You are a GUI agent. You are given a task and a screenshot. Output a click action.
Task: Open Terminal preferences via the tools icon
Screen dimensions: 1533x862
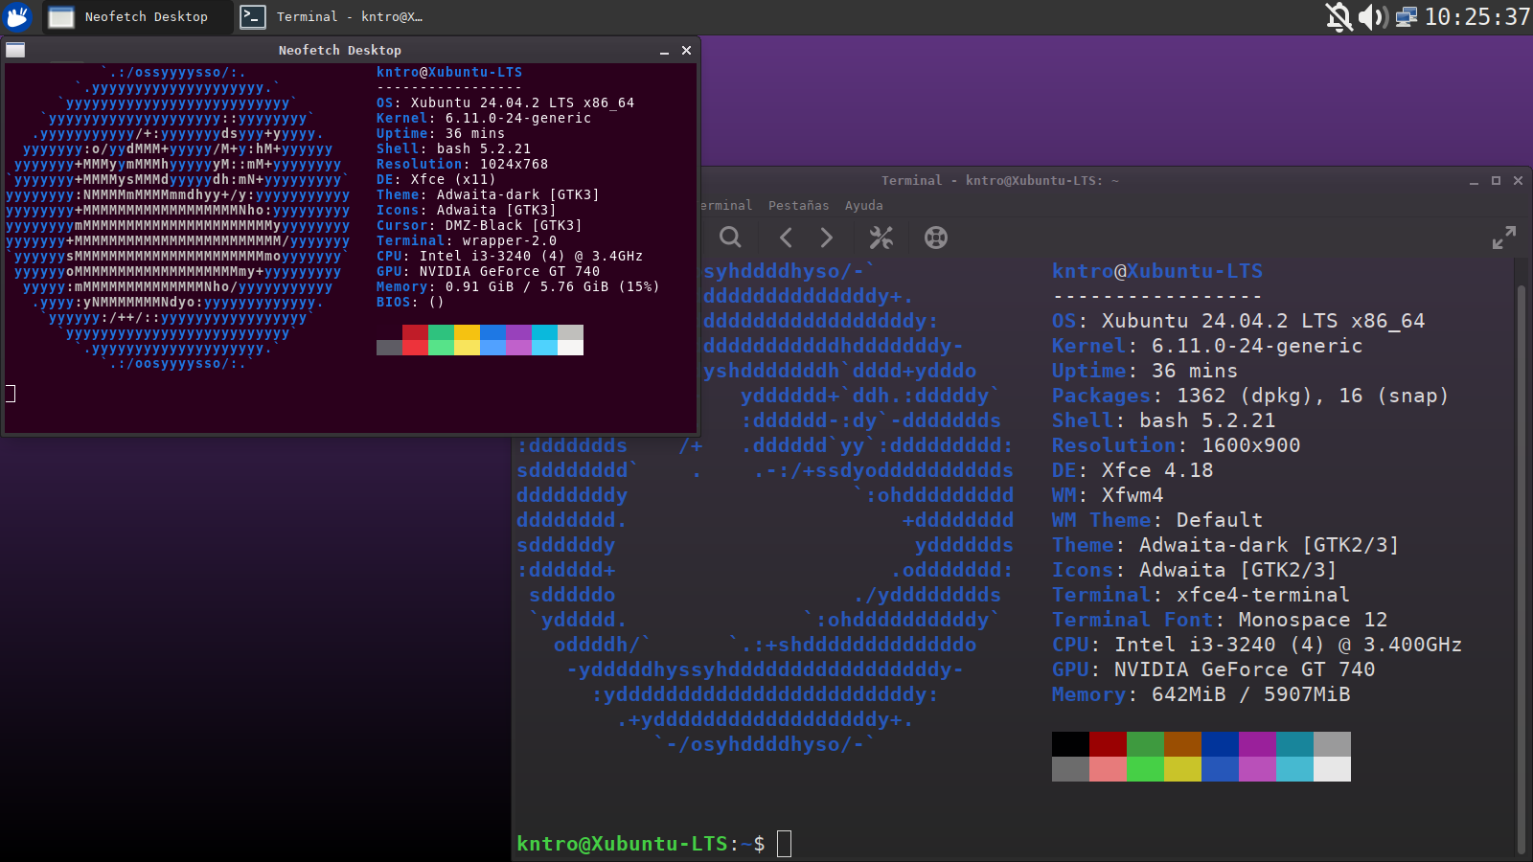coord(881,238)
